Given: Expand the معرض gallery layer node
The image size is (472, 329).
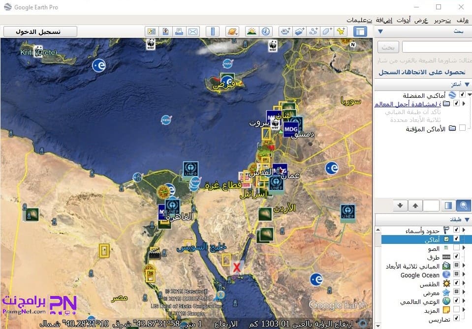Looking at the screenshot, I should (x=464, y=292).
